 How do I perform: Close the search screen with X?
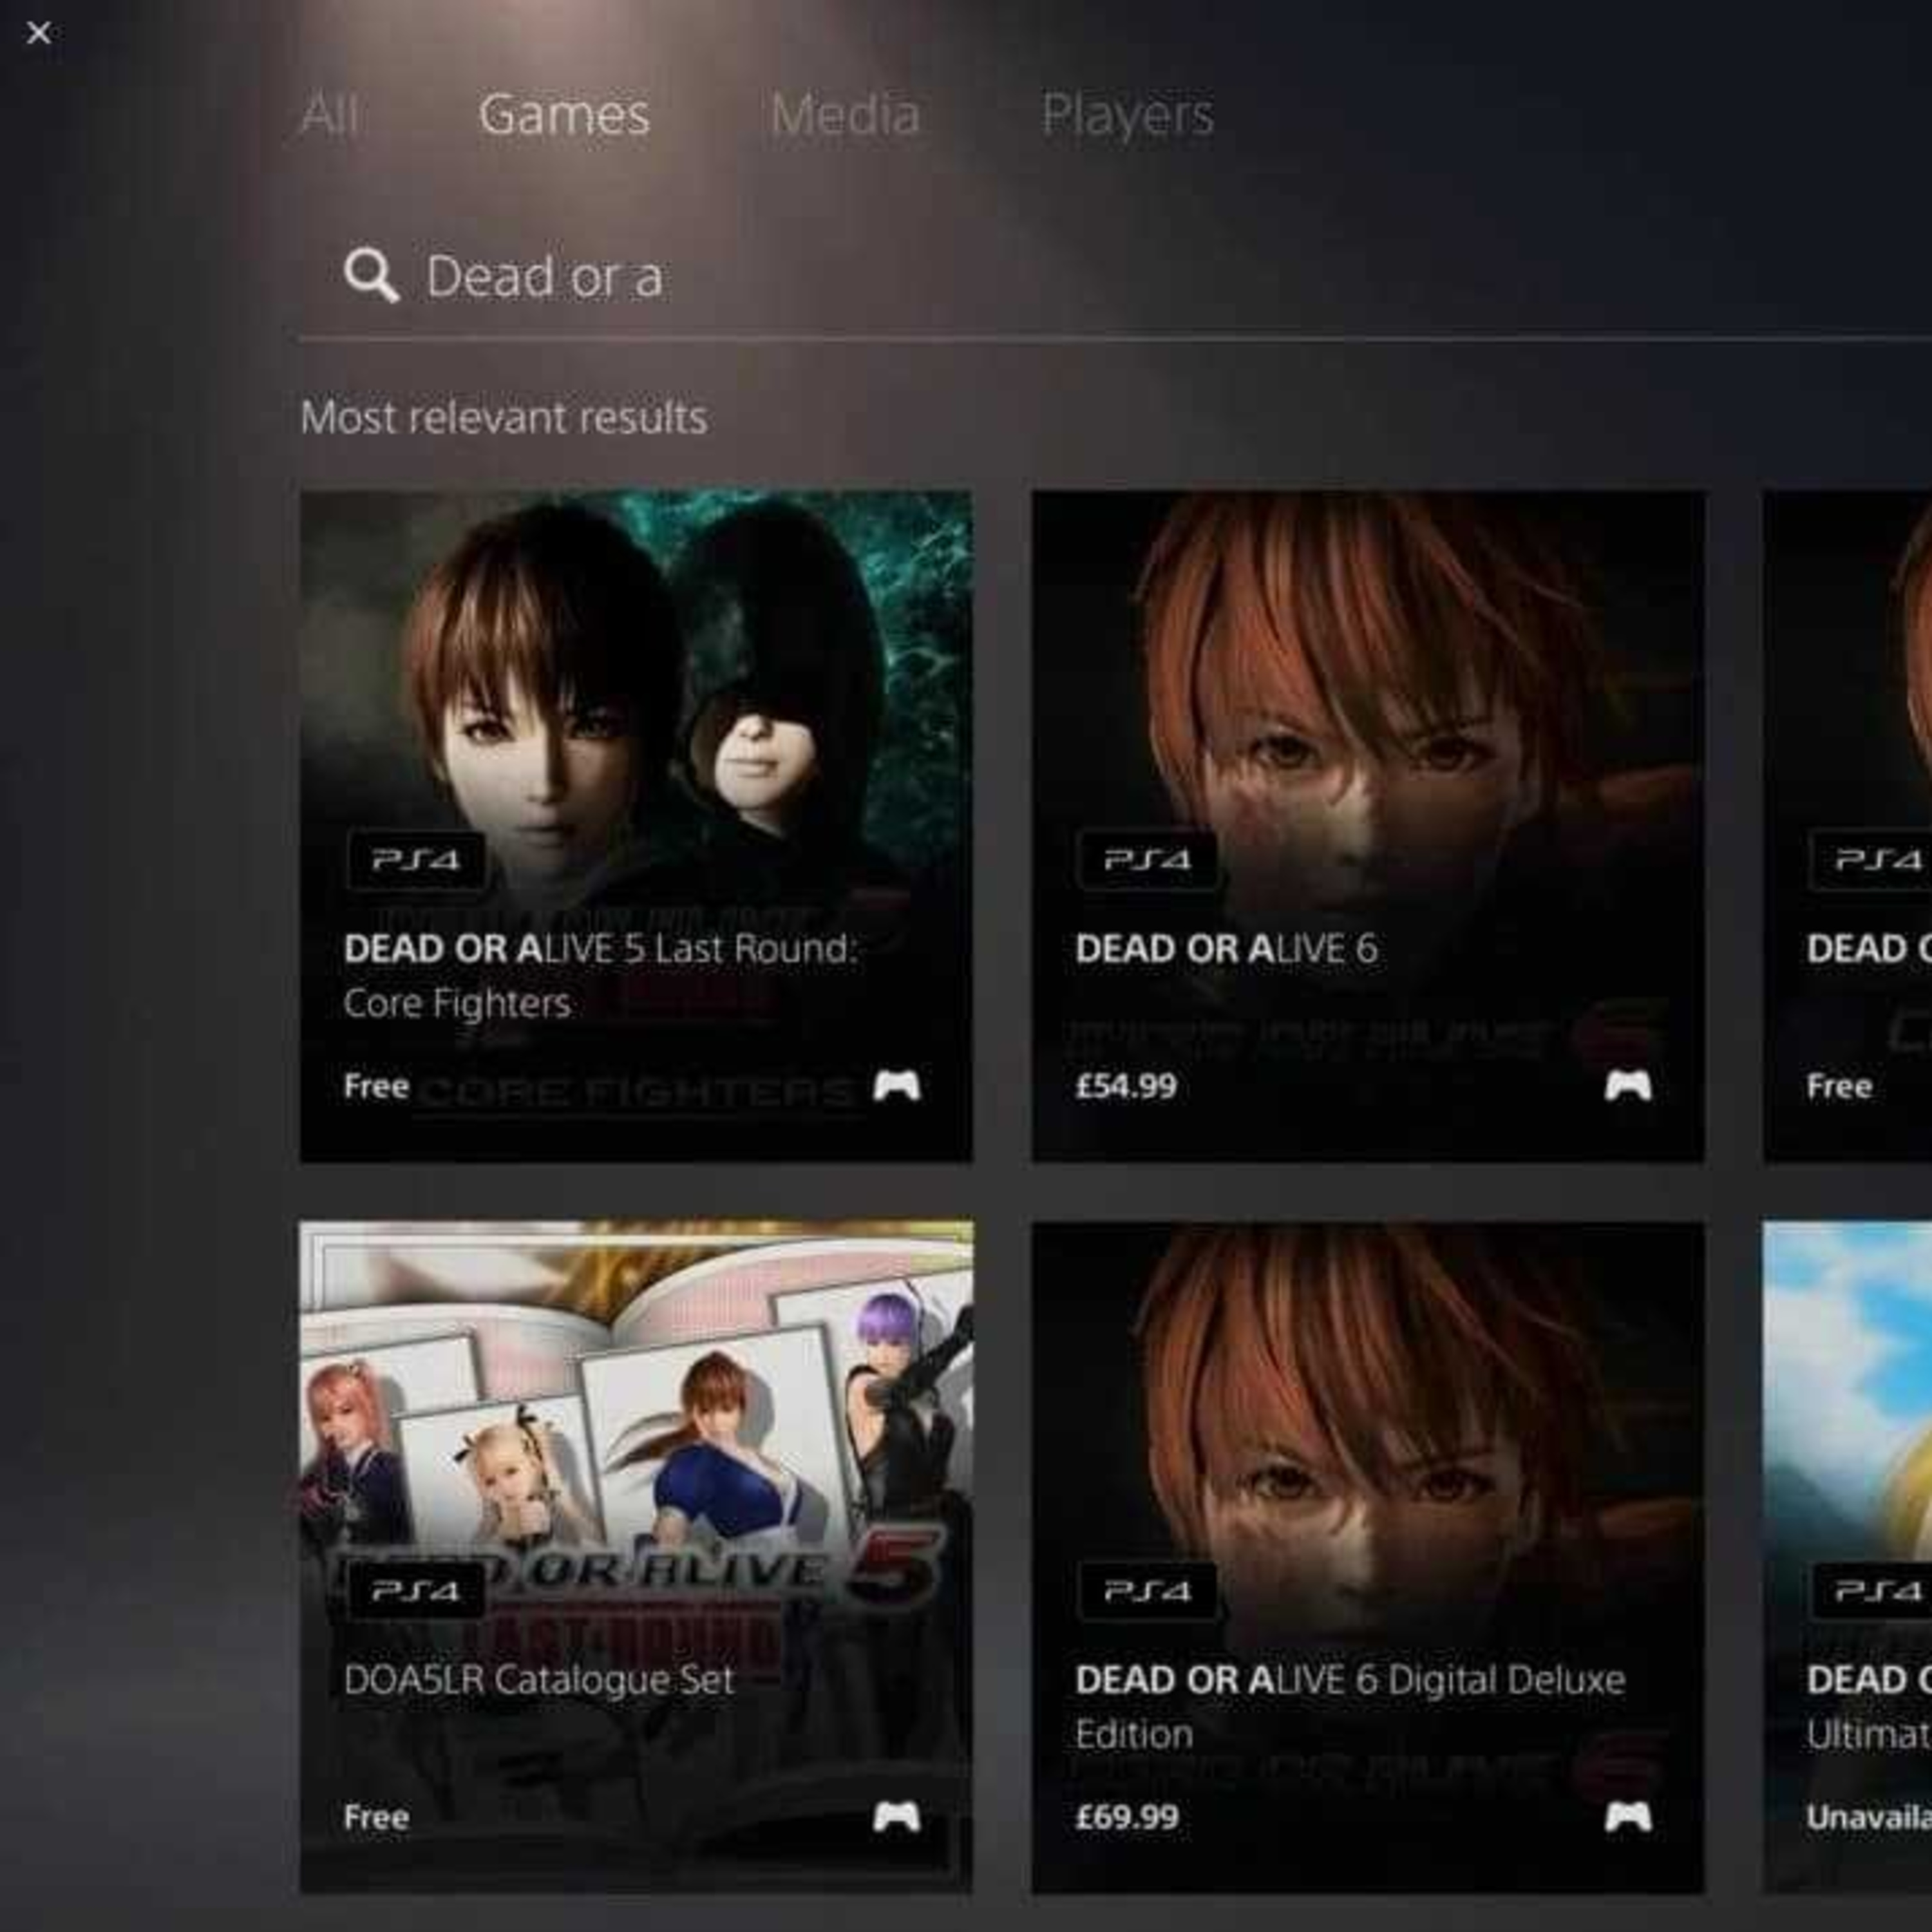[x=39, y=33]
